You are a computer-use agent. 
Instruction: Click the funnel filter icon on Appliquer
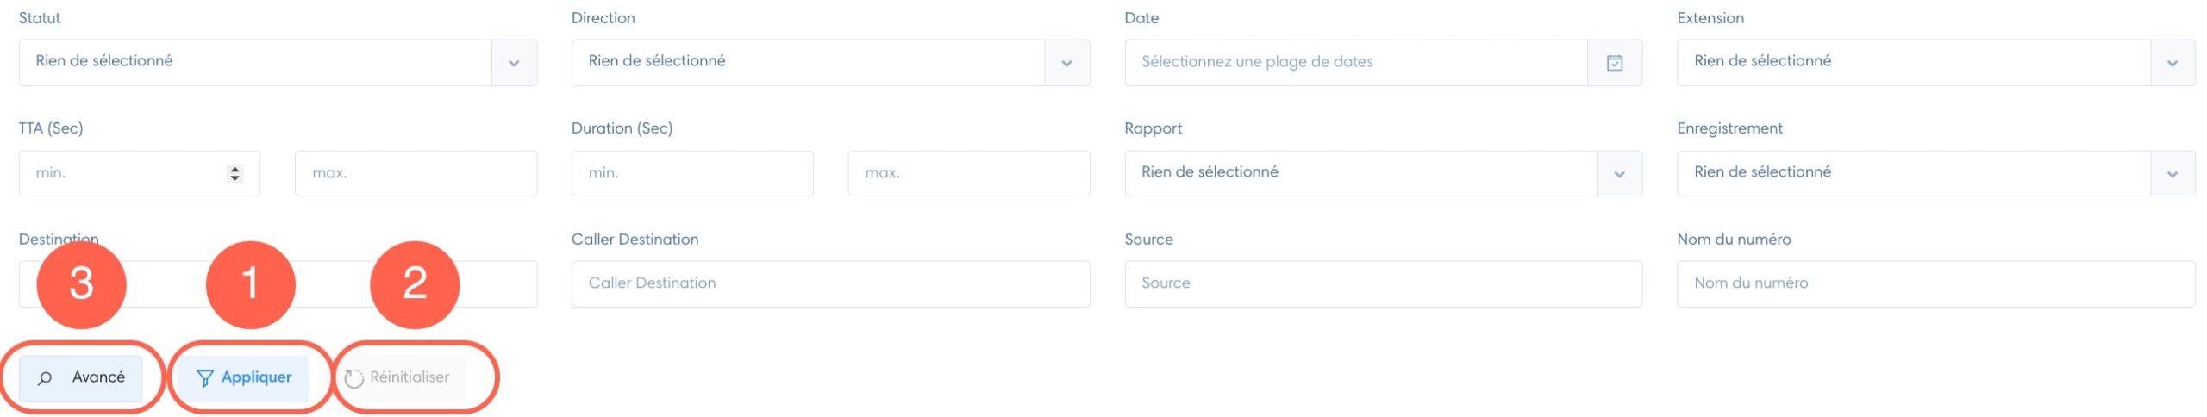click(204, 377)
